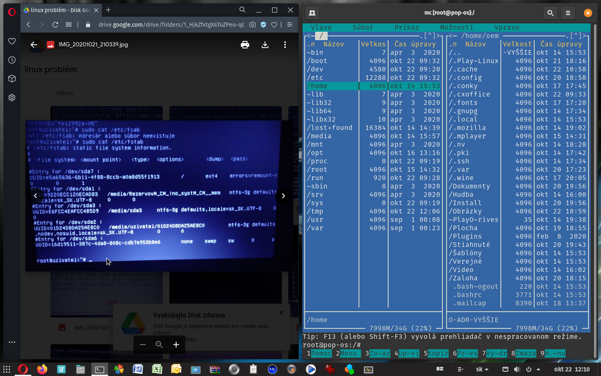Open sidebar bookmarks heart in Opera

tap(12, 41)
